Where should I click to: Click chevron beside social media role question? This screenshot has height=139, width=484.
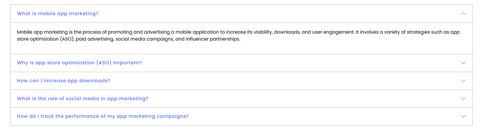[x=463, y=98]
